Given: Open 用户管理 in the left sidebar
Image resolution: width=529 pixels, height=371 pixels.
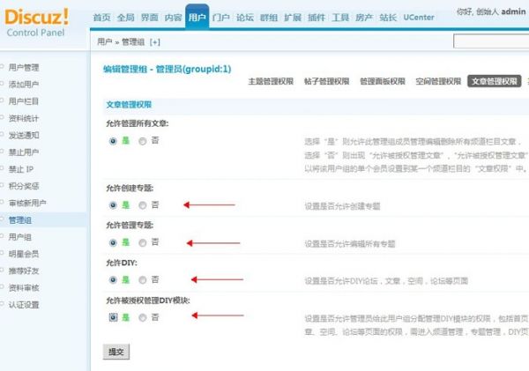Looking at the screenshot, I should coord(24,67).
